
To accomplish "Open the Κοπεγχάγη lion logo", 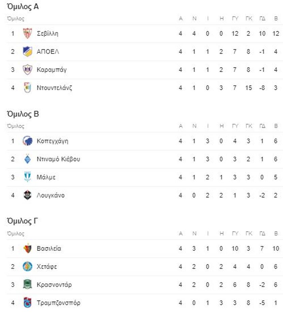I will (x=27, y=141).
